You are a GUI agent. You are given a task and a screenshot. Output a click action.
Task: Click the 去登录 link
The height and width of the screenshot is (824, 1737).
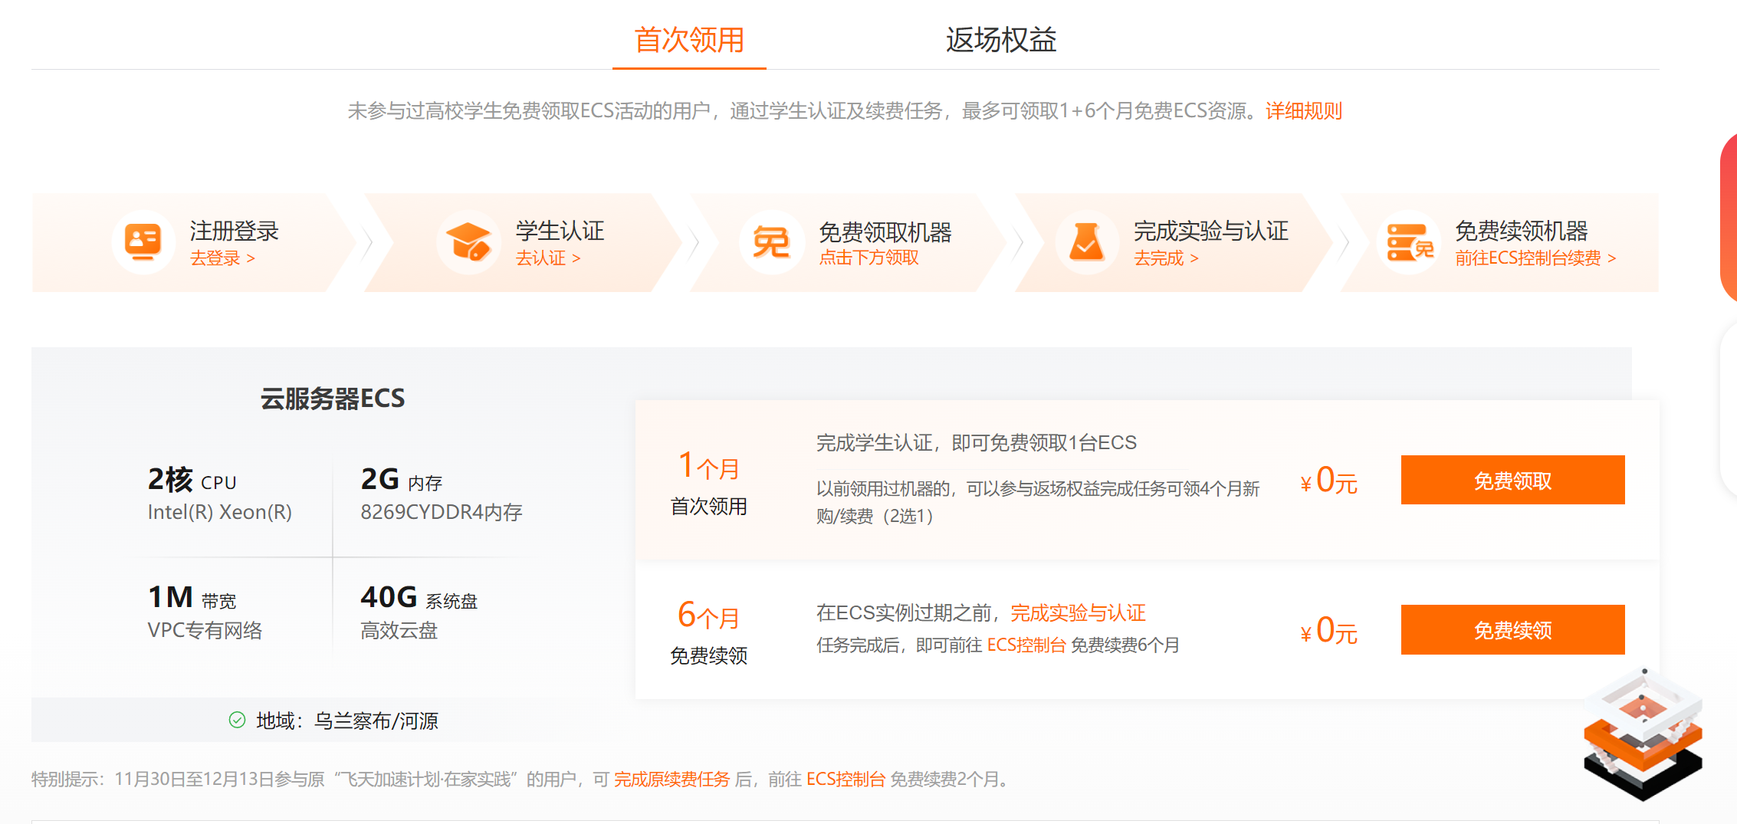(x=222, y=258)
